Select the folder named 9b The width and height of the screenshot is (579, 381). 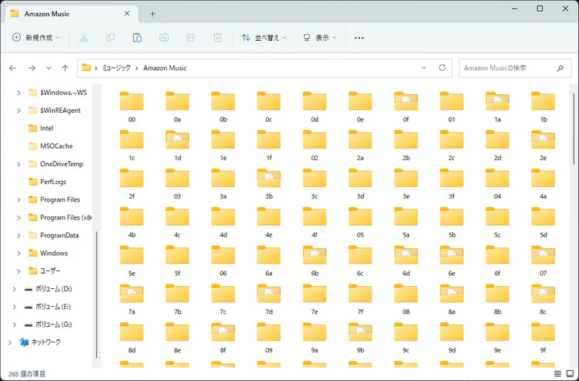(360, 338)
